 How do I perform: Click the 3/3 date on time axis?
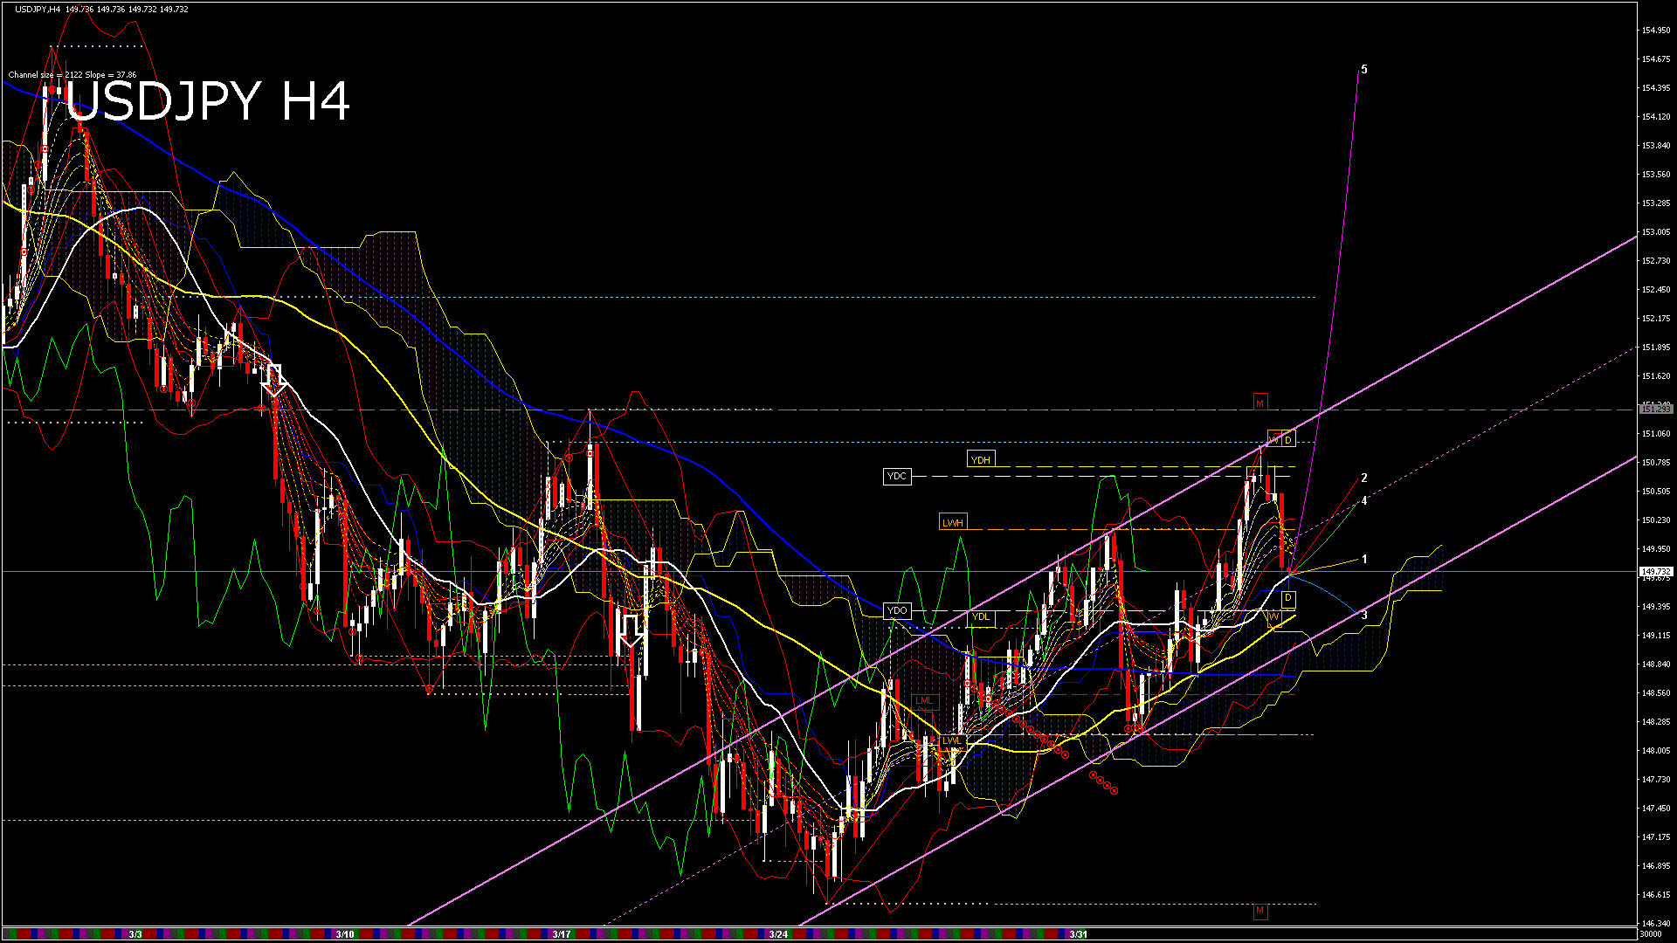135,934
